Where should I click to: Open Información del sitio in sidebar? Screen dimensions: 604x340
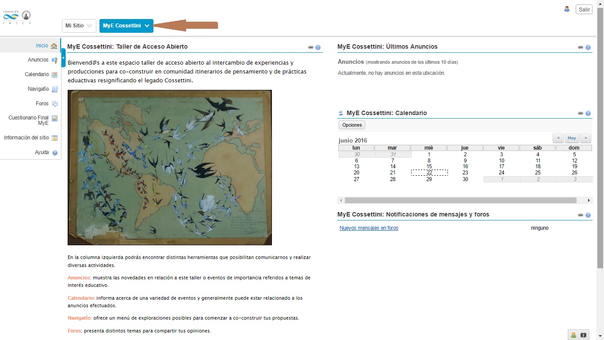click(27, 138)
